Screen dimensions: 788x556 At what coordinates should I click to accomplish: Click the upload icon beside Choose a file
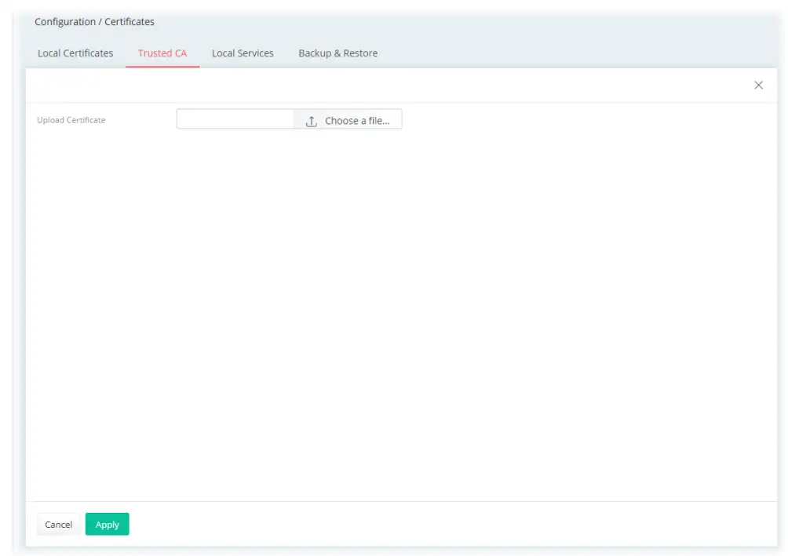[x=311, y=120]
